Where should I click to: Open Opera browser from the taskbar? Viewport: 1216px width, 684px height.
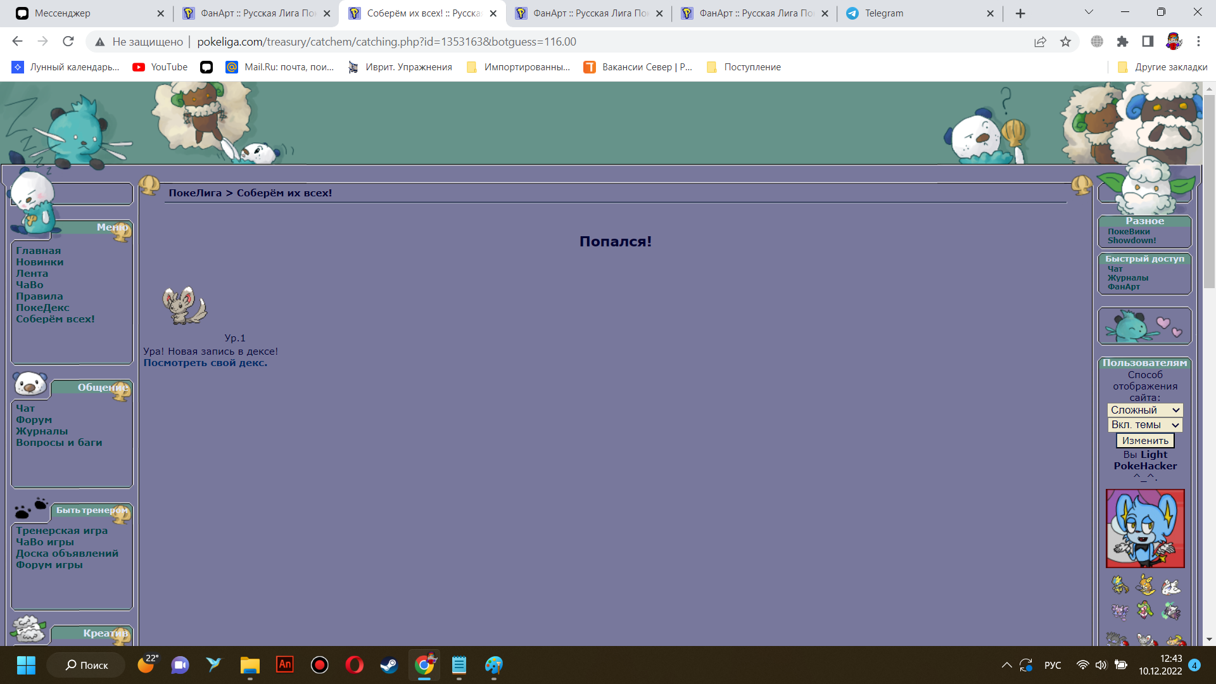coord(355,665)
